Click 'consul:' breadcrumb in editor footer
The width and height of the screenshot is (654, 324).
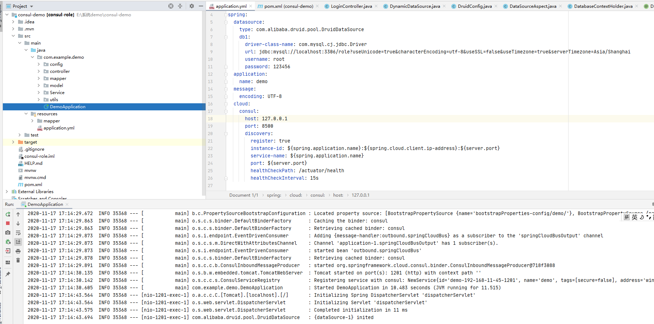[x=318, y=195]
